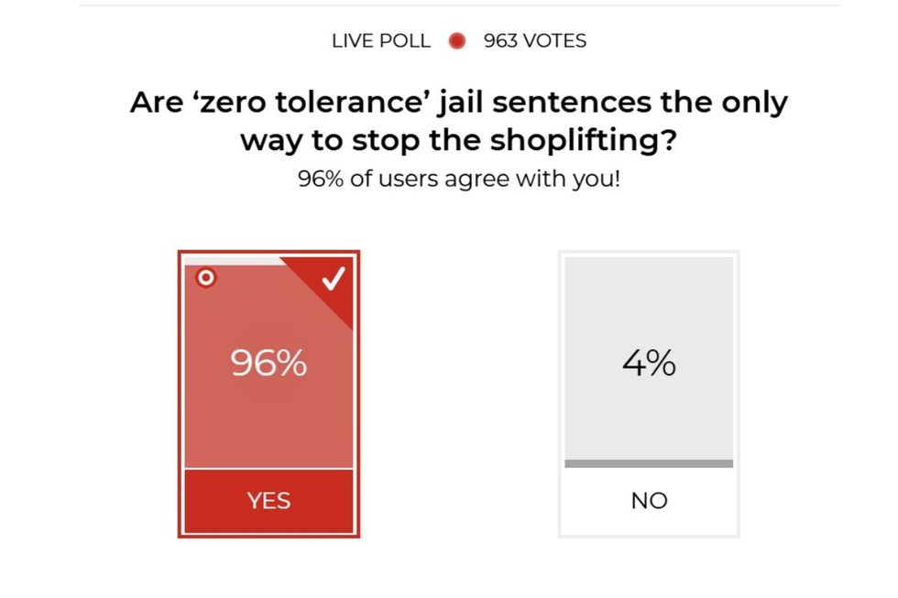Screen dimensions: 898x598
Task: Click the red live indicator dot
Action: 457,41
